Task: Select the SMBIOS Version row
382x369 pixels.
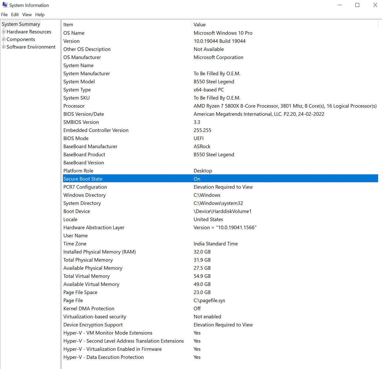Action: click(x=220, y=122)
